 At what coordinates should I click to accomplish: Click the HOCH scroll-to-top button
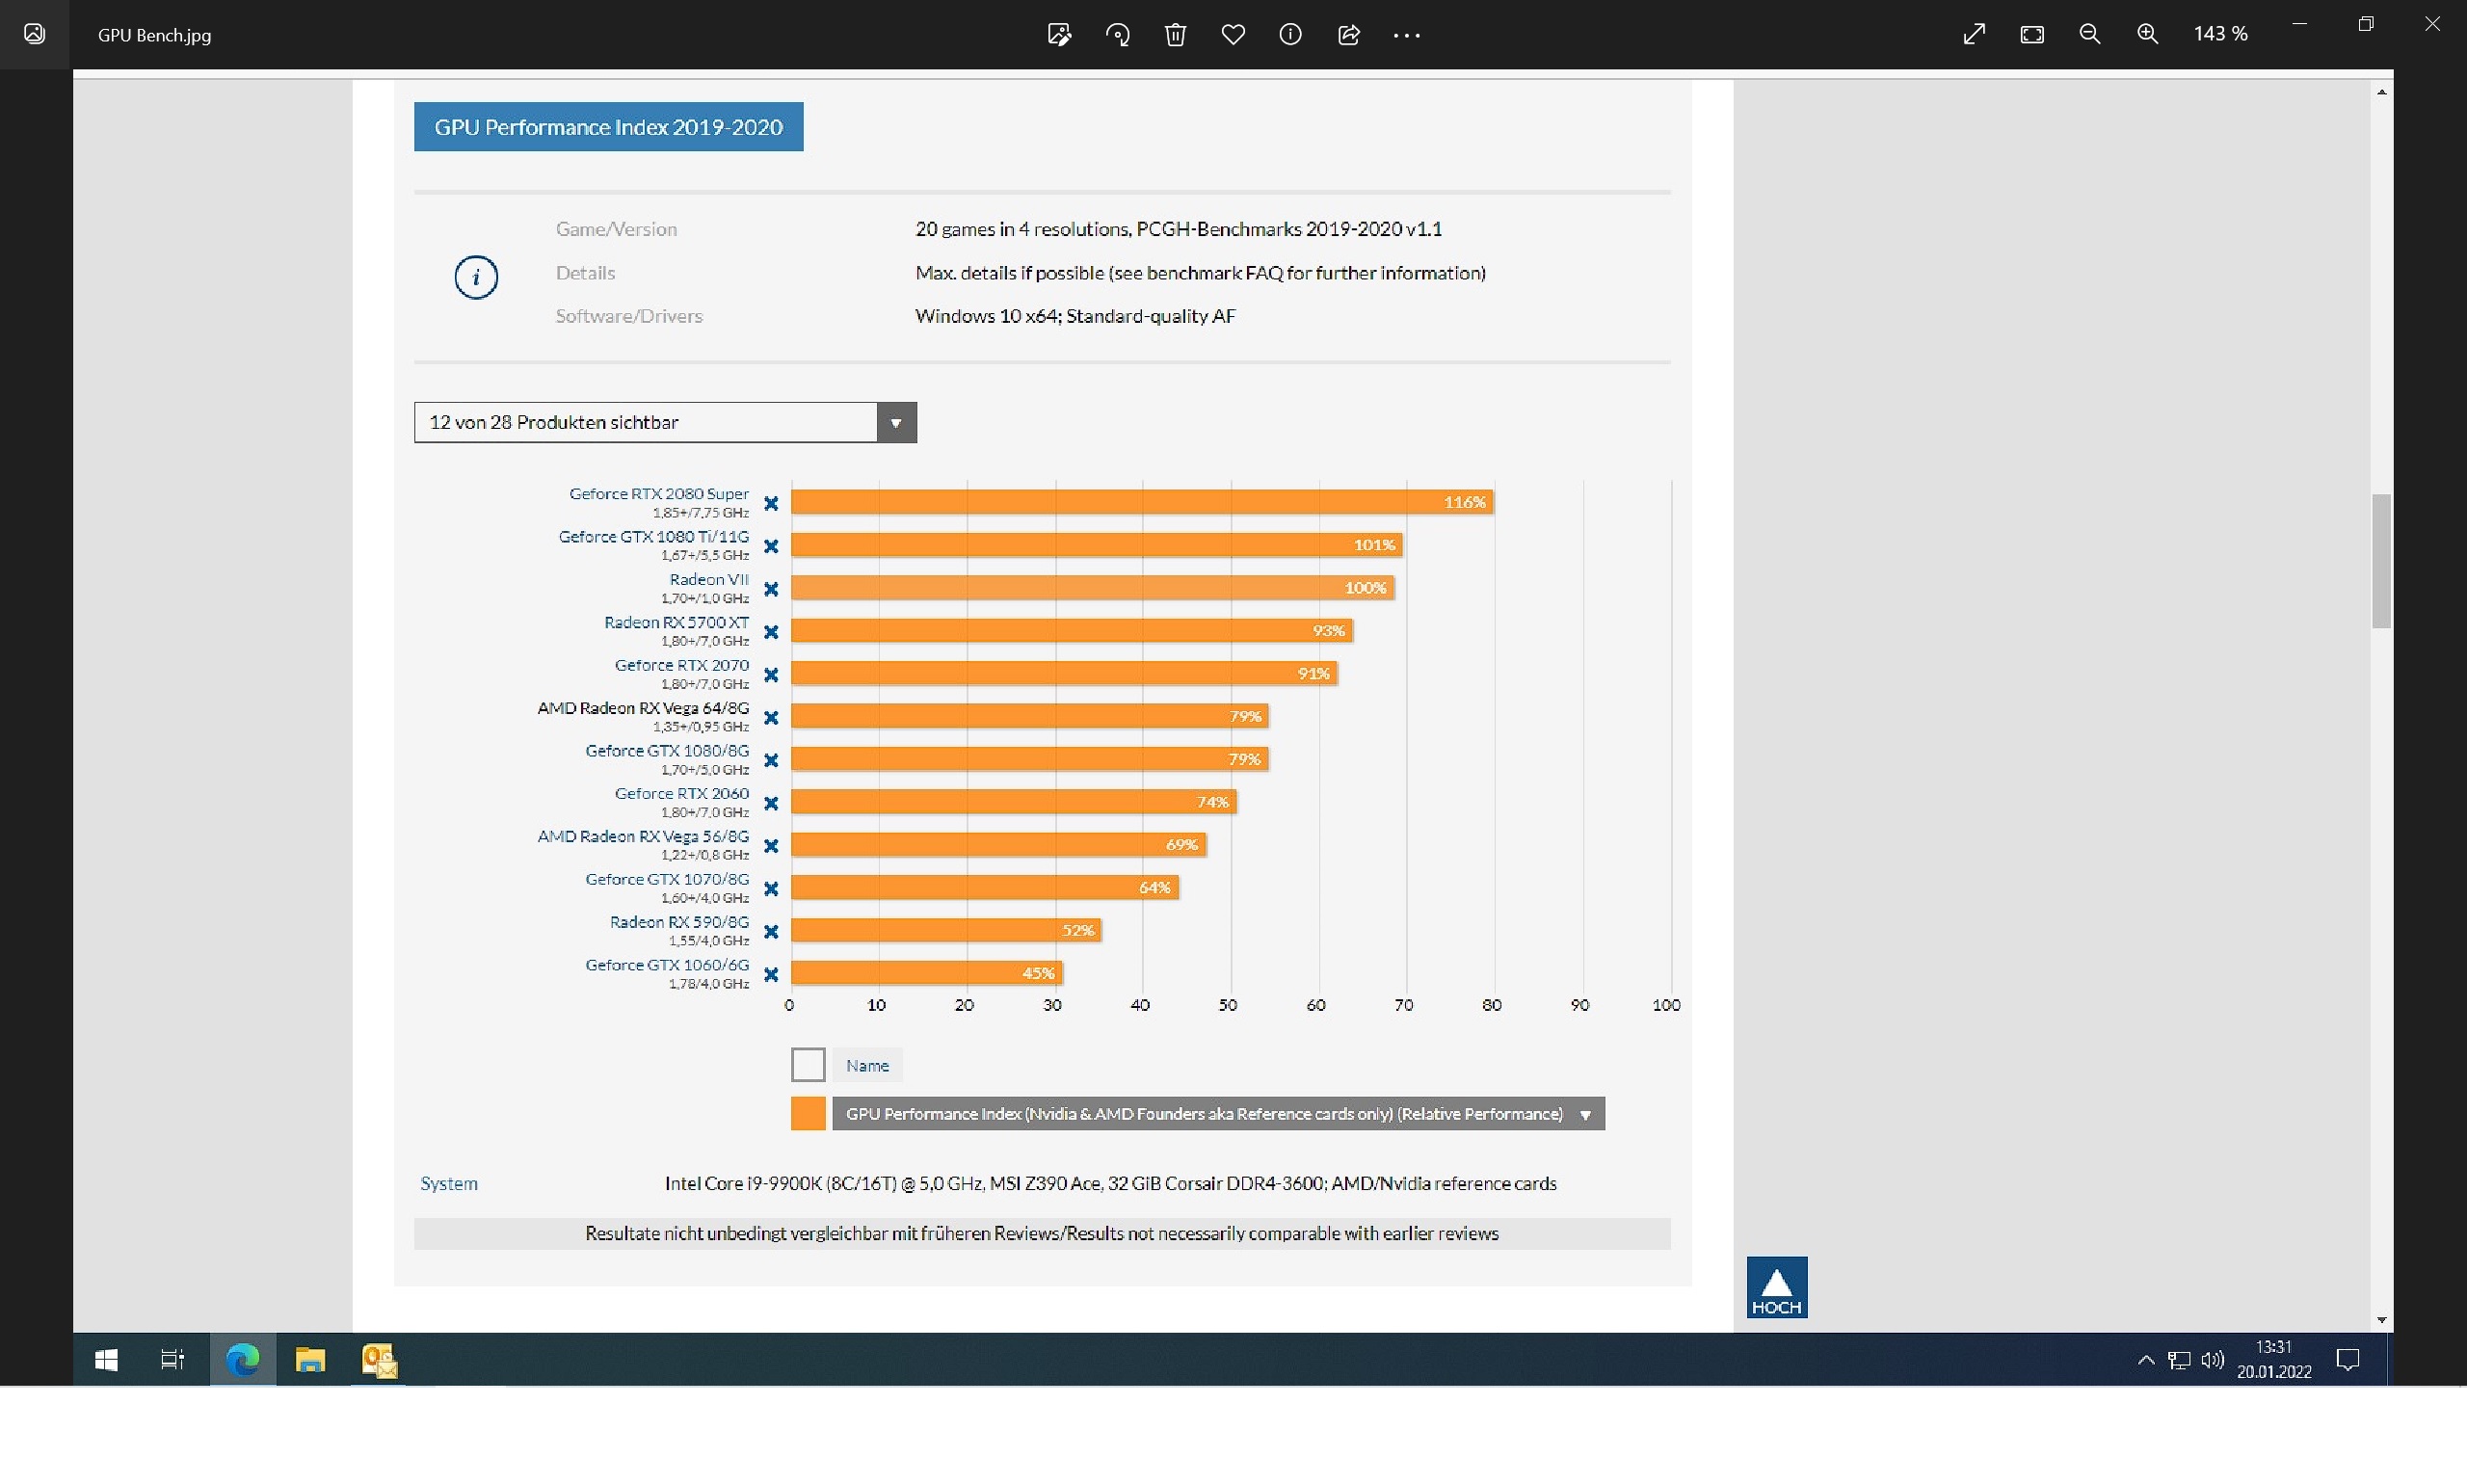(x=1776, y=1287)
